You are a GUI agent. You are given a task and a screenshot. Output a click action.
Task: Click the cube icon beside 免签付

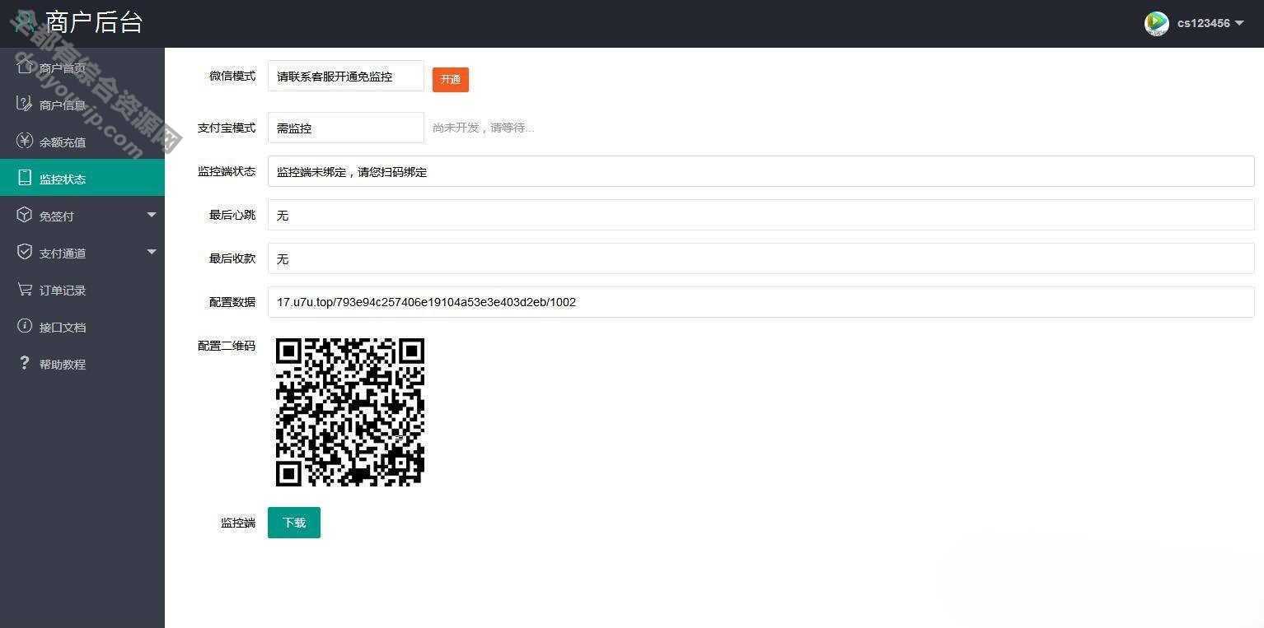coord(25,215)
